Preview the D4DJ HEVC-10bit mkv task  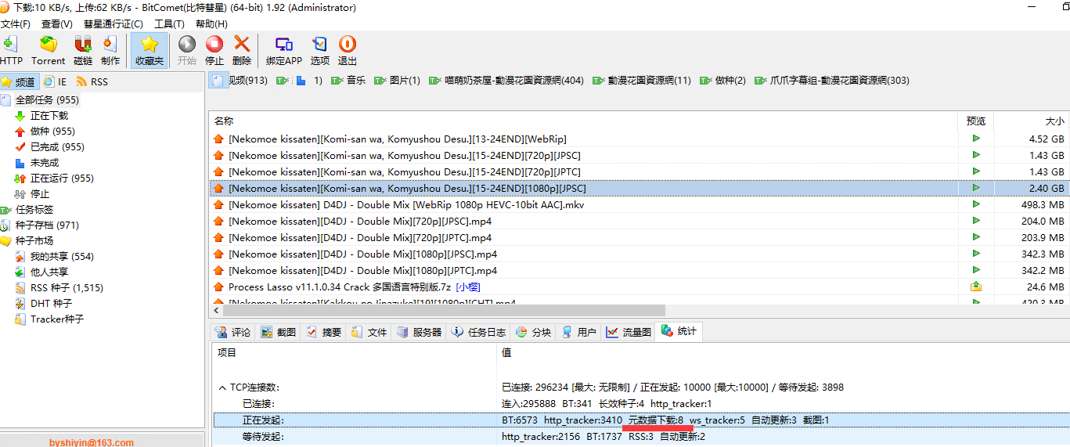tap(976, 204)
